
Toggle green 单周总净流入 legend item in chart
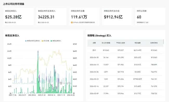pos(56,41)
